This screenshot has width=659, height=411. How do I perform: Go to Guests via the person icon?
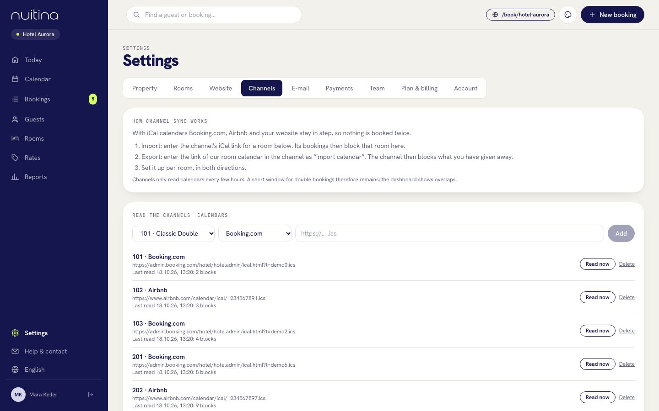coord(15,119)
